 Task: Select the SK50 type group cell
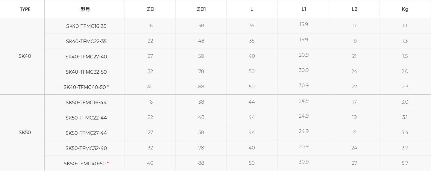click(25, 133)
